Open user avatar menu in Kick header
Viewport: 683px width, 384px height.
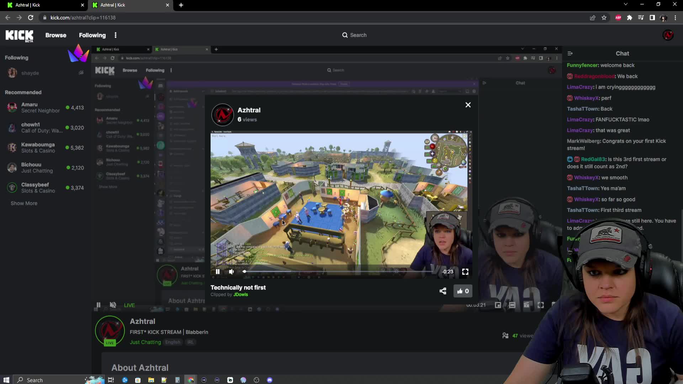[x=668, y=35]
